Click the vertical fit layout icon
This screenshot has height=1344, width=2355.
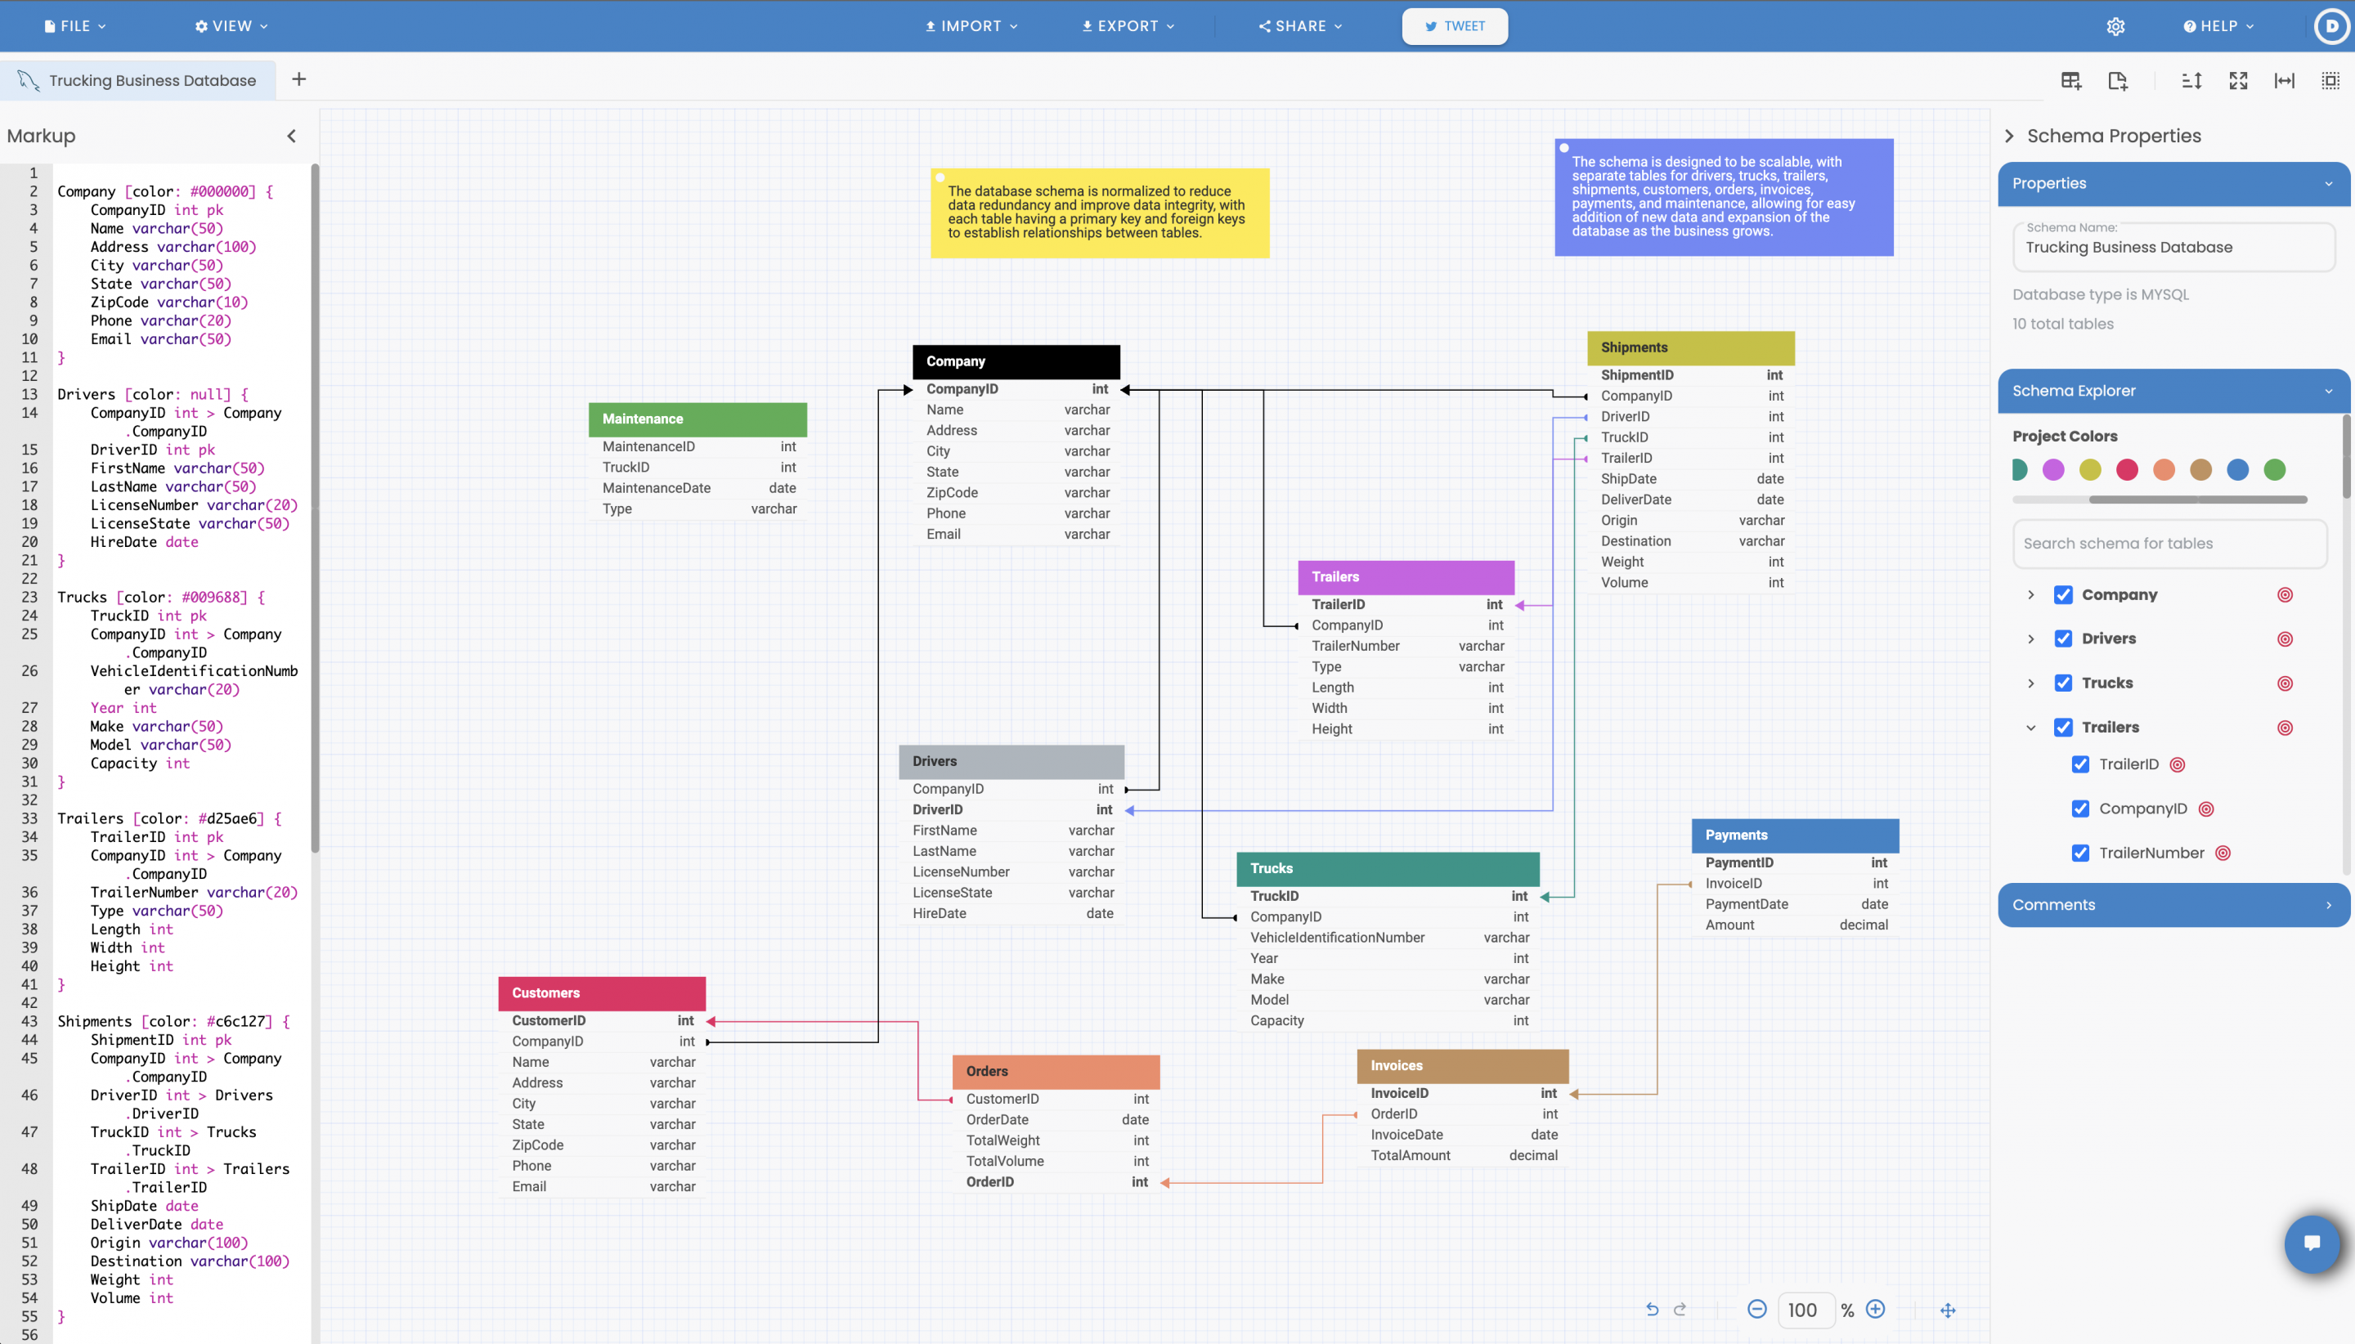point(2193,79)
